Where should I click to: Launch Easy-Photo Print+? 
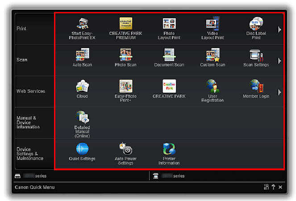[126, 91]
